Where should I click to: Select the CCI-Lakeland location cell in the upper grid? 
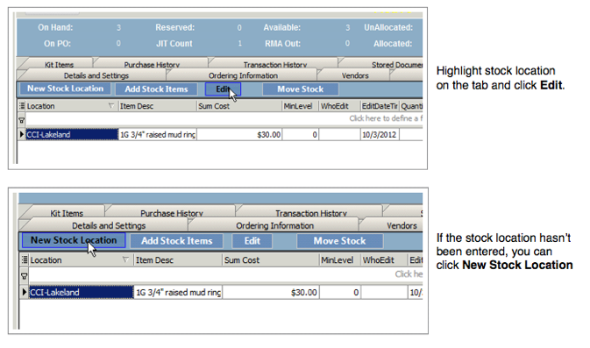point(72,134)
